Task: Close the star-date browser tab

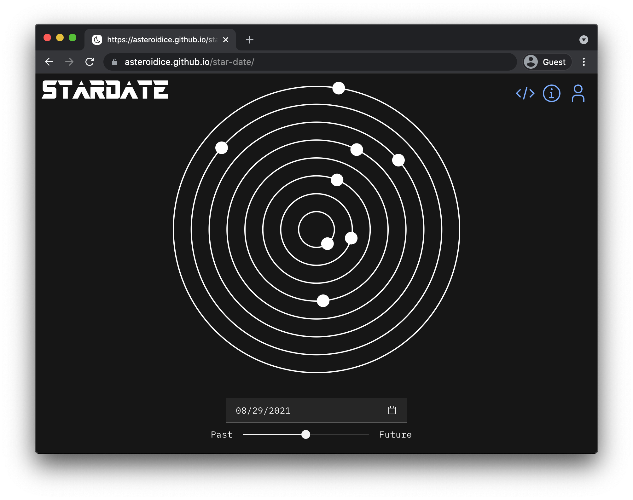Action: [226, 40]
